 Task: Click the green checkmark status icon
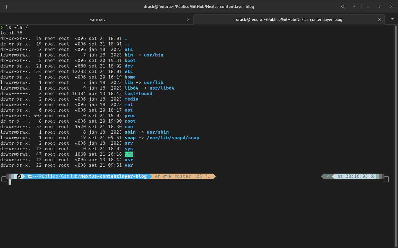[328, 176]
